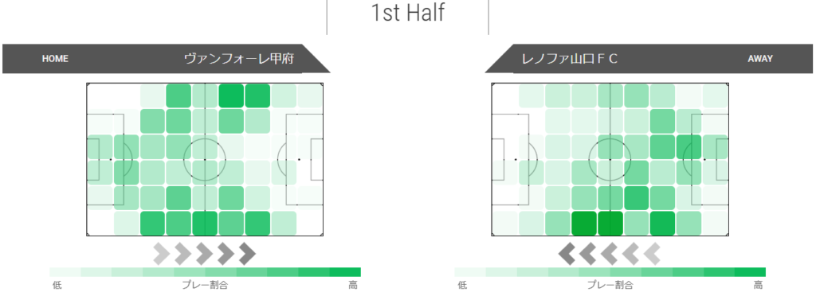Image resolution: width=816 pixels, height=292 pixels.
Task: Click the 高 label under the away legend
Action: click(759, 286)
